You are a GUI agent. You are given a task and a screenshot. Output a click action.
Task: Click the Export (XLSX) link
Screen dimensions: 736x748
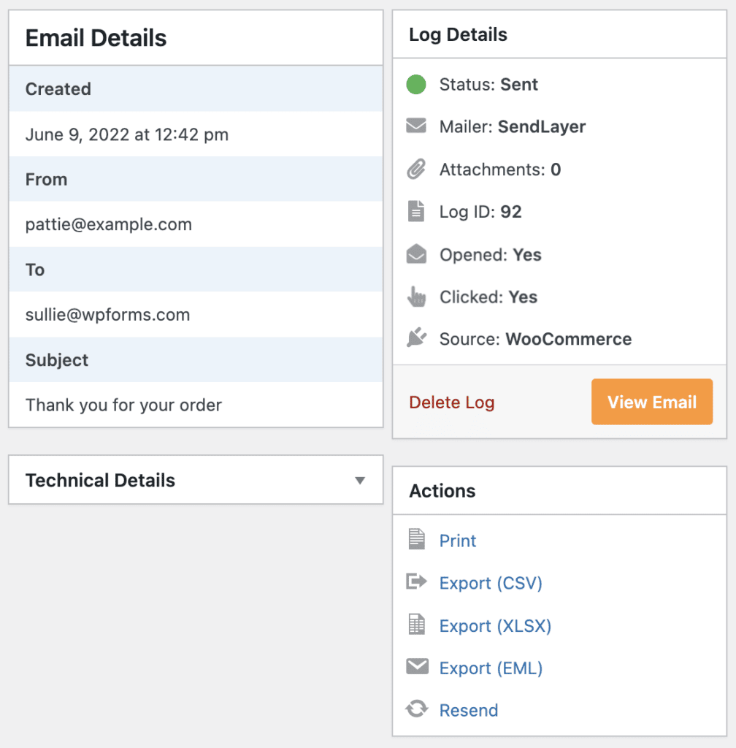coord(494,625)
